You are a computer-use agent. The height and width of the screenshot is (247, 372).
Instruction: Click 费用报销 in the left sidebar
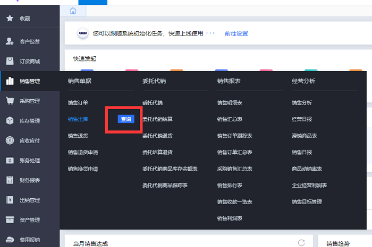(29, 240)
